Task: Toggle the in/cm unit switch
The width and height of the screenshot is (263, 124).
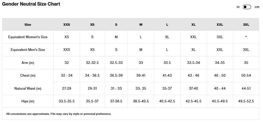Action: pyautogui.click(x=247, y=7)
